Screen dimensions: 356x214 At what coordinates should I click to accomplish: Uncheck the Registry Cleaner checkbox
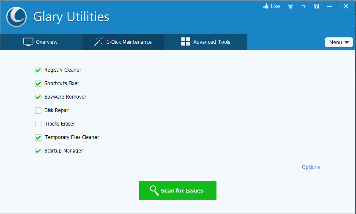click(38, 70)
